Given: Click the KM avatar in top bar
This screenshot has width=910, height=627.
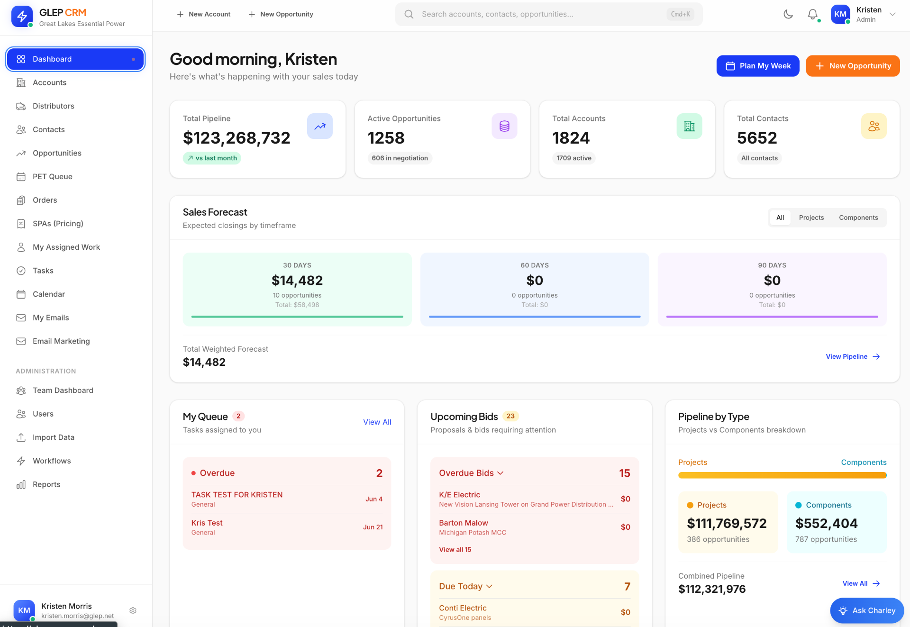Looking at the screenshot, I should (840, 14).
